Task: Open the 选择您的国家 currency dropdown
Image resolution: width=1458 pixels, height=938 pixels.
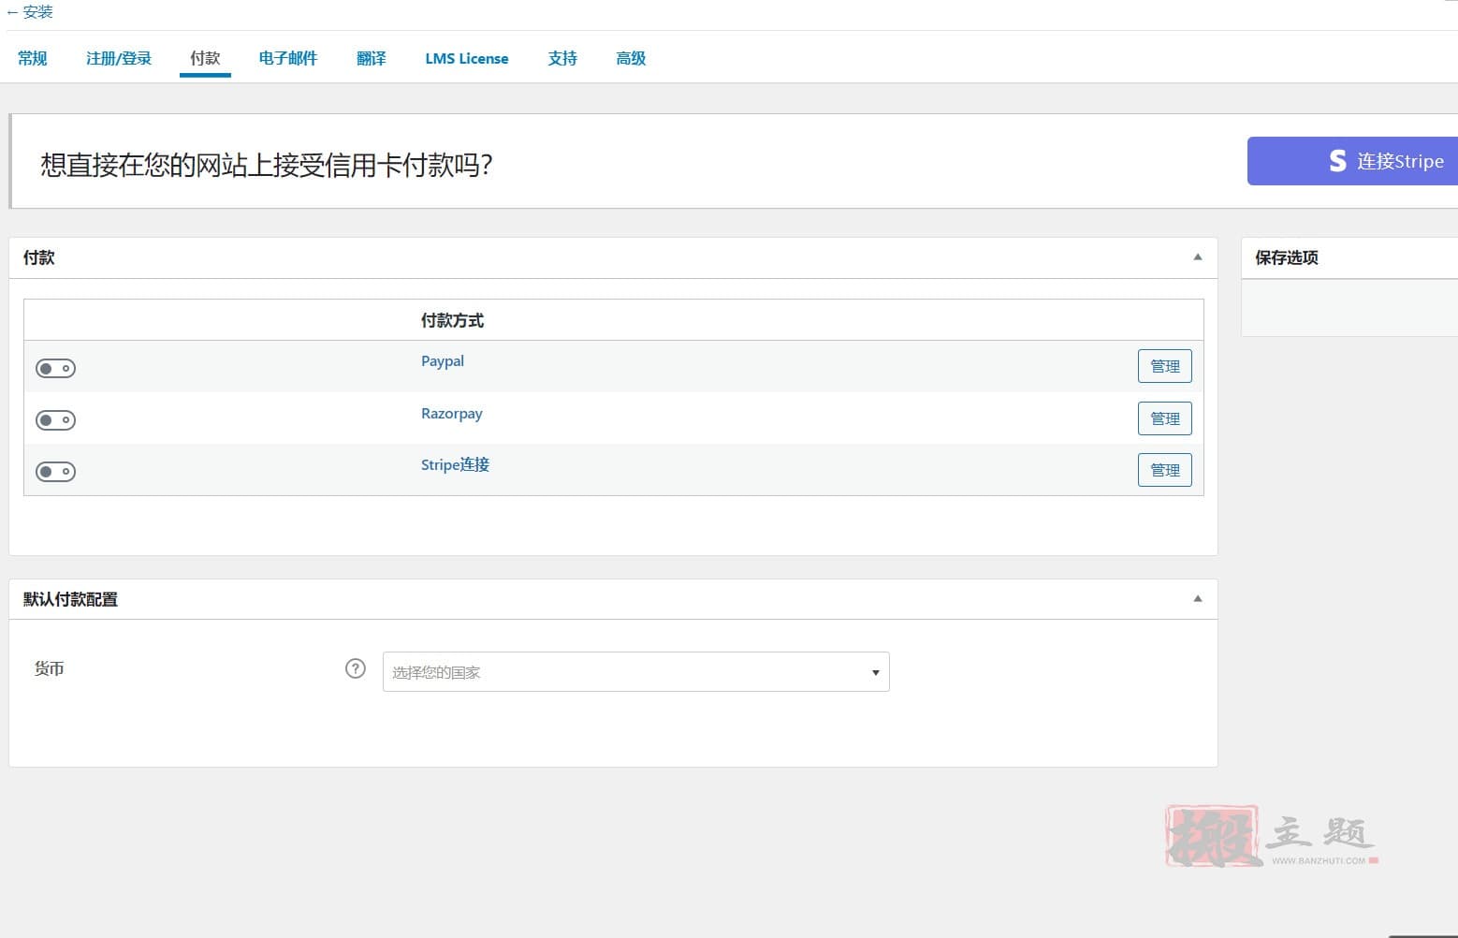Action: (x=635, y=672)
